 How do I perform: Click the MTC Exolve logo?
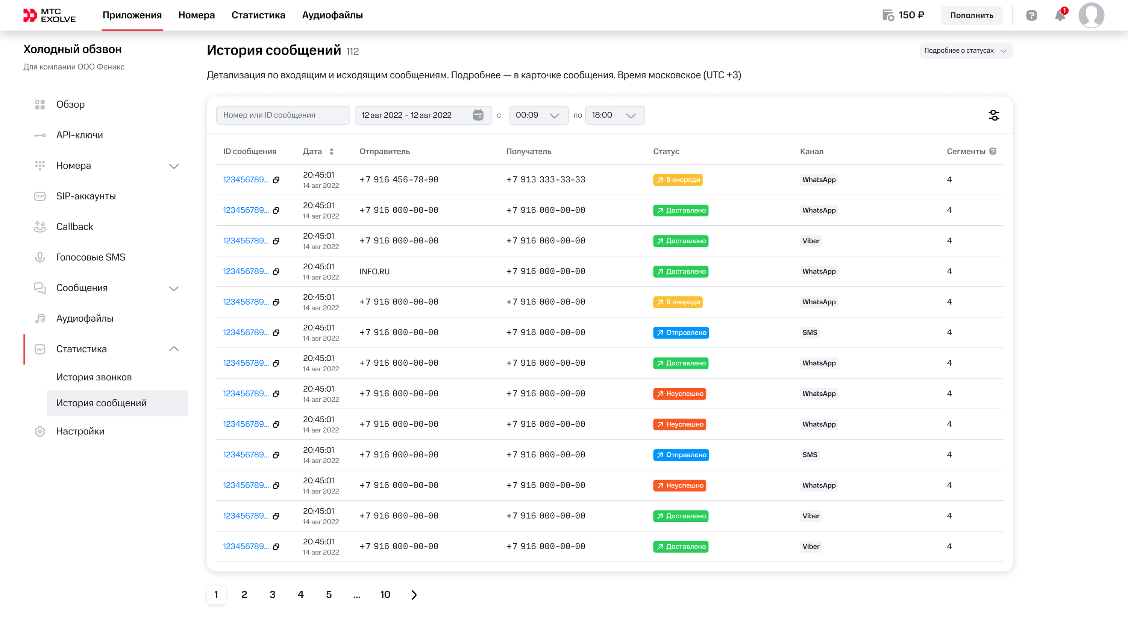[x=50, y=15]
